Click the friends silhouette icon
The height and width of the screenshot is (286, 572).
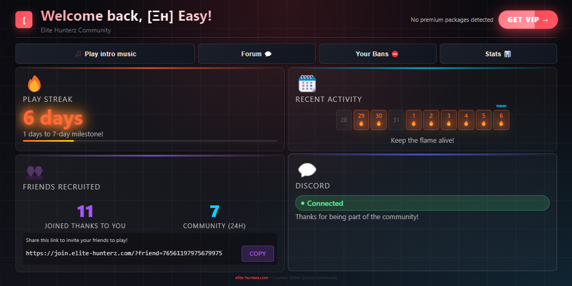(35, 172)
